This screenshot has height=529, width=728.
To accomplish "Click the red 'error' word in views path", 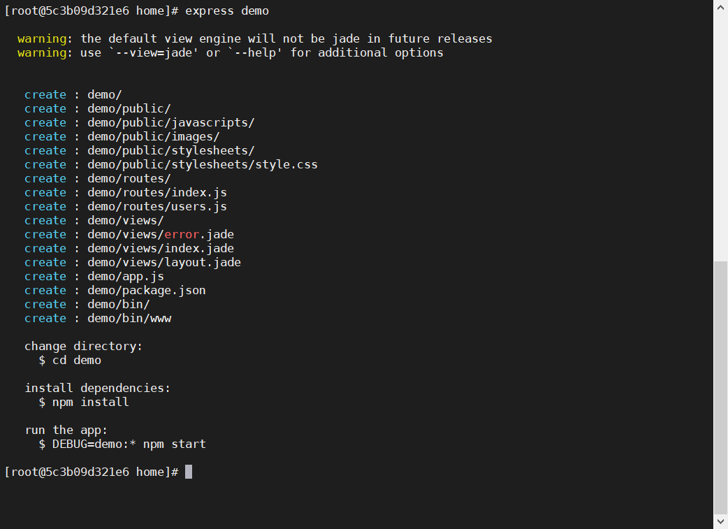I will pos(182,235).
